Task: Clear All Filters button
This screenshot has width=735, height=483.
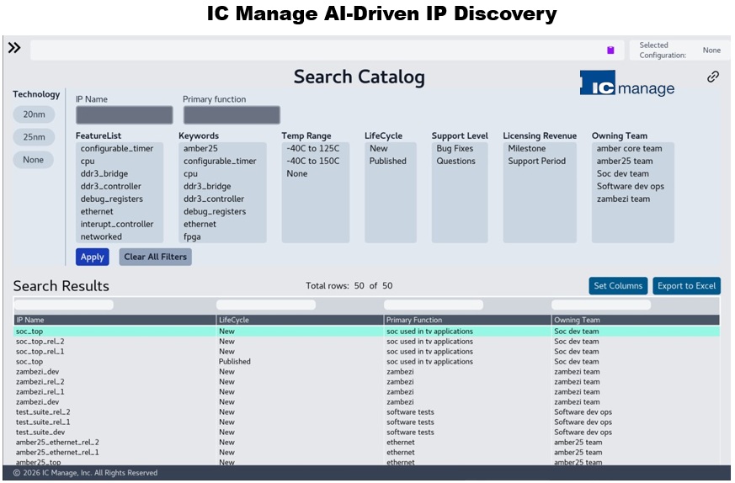Action: (x=155, y=257)
